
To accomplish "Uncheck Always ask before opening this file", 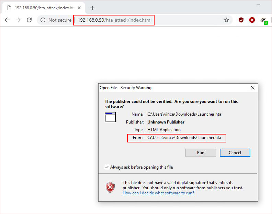I will [107, 167].
